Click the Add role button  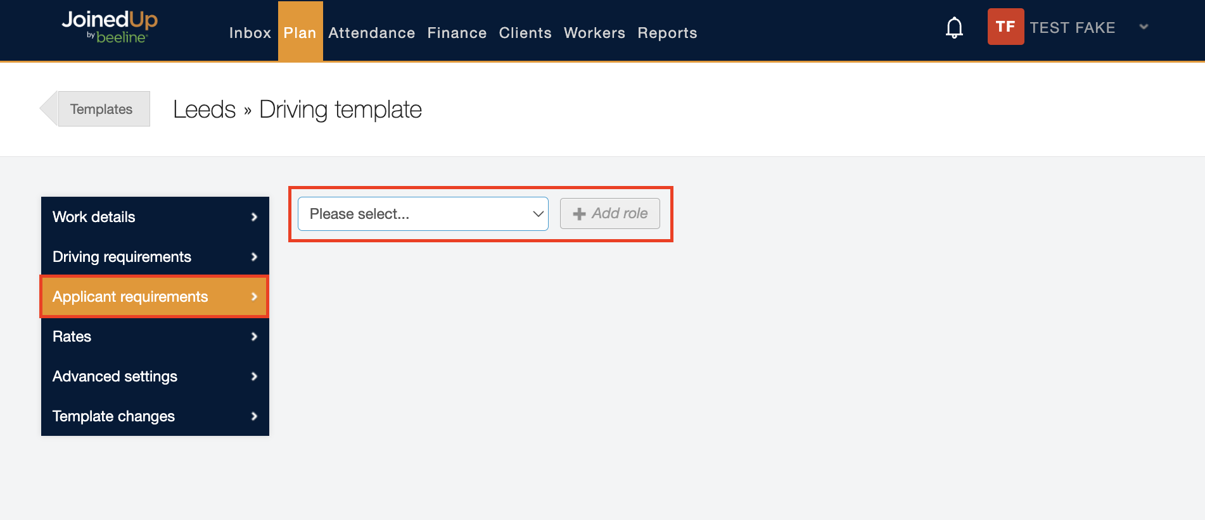[609, 214]
